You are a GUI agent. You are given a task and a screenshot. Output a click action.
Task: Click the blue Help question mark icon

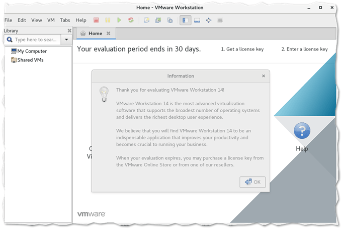(302, 131)
